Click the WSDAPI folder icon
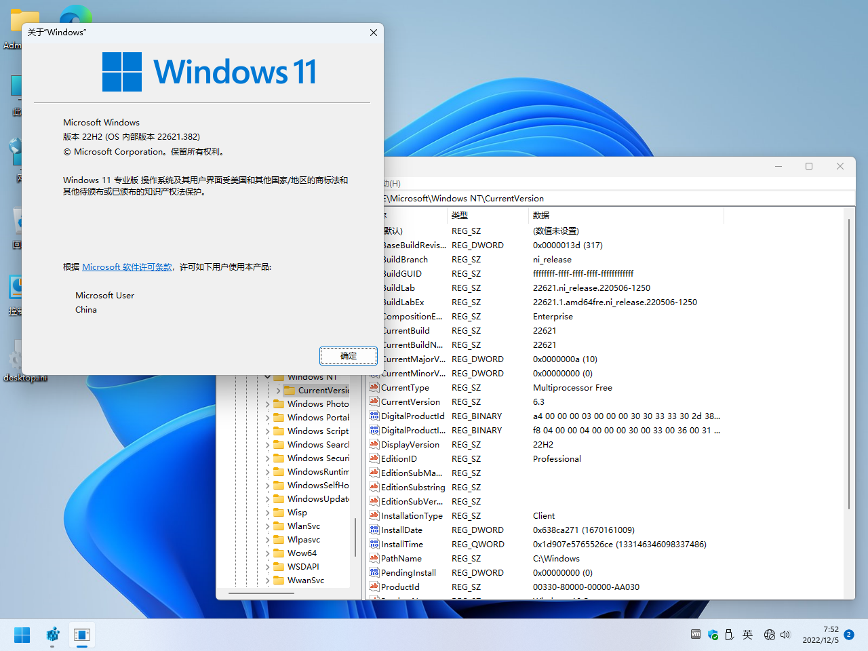This screenshot has height=651, width=868. coord(279,566)
